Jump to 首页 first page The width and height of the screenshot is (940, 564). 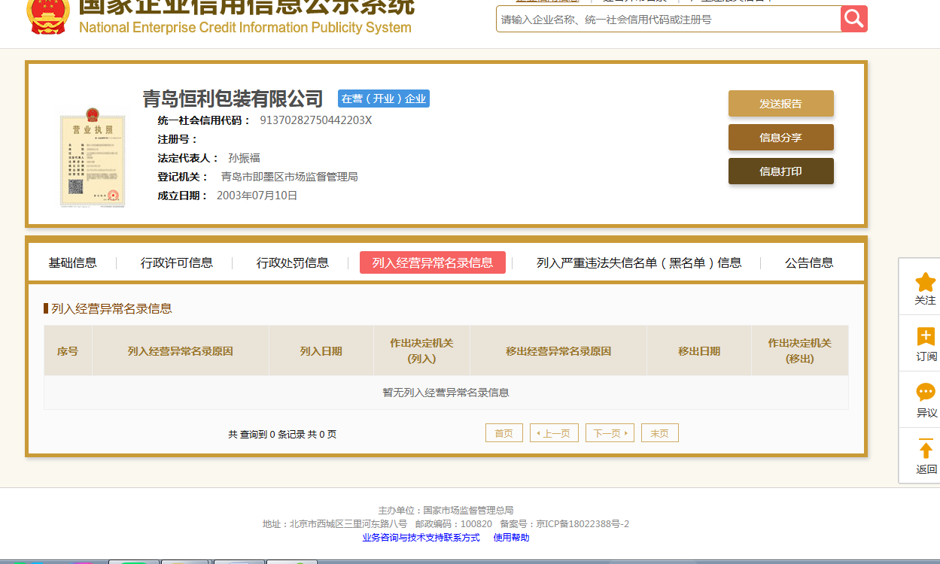coord(503,433)
